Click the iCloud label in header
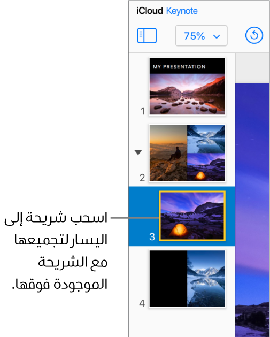 [150, 11]
